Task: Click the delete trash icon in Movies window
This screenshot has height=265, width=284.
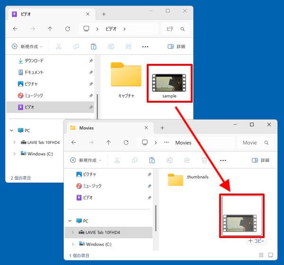Action: (204, 160)
